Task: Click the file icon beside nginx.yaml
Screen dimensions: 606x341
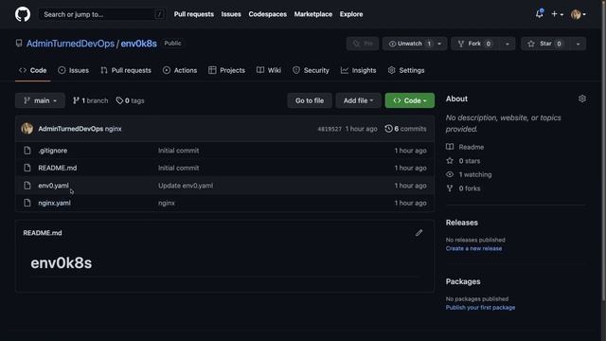Action: coord(27,203)
